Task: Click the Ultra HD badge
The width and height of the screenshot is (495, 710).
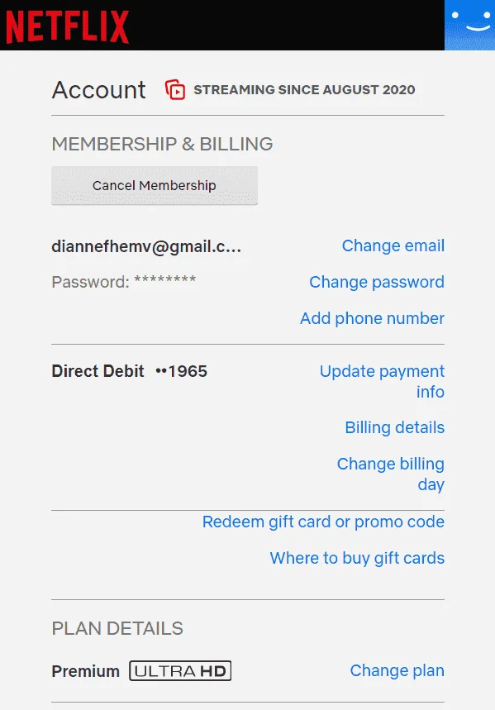Action: 180,670
